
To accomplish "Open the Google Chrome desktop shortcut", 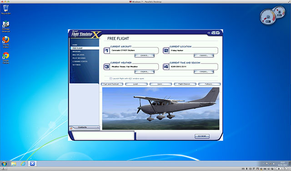I will point(6,58).
